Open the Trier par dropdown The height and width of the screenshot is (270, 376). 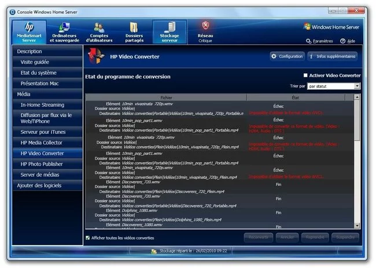(x=334, y=86)
